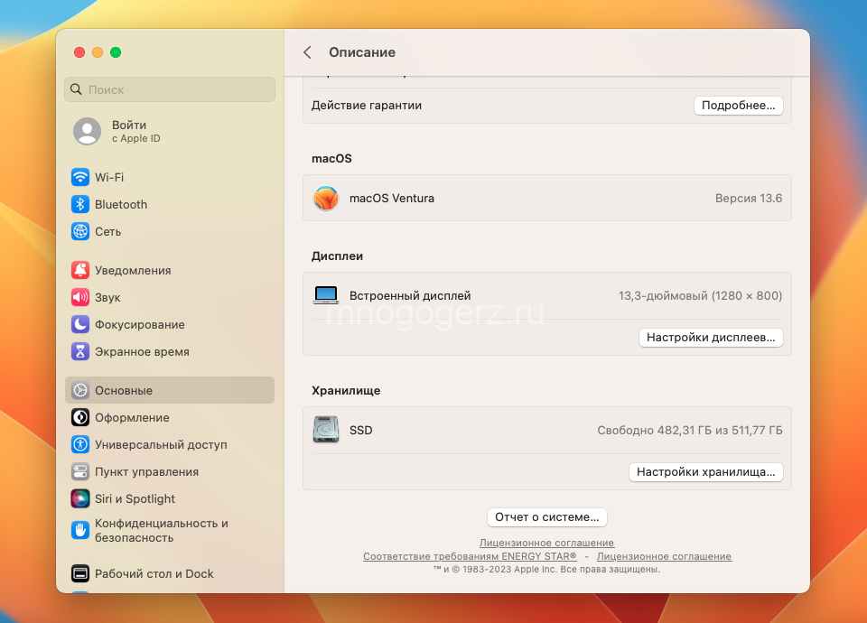Click the hand icon for Конфиденциальность

[x=80, y=530]
